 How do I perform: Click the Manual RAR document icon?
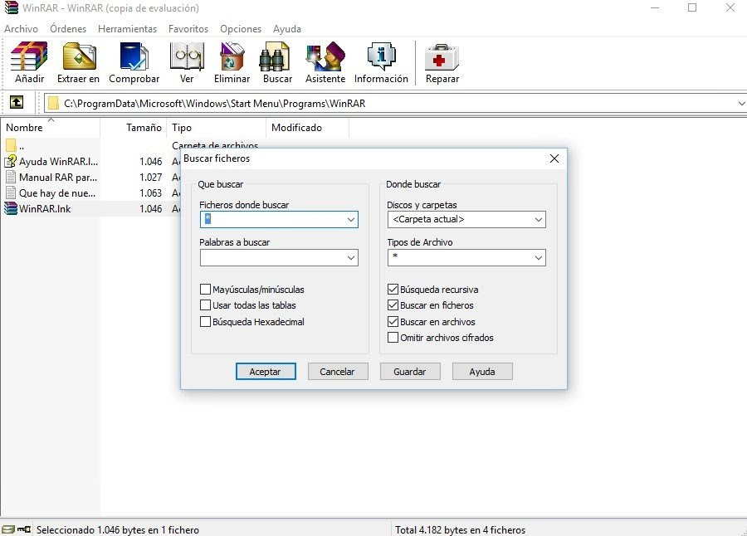click(11, 177)
